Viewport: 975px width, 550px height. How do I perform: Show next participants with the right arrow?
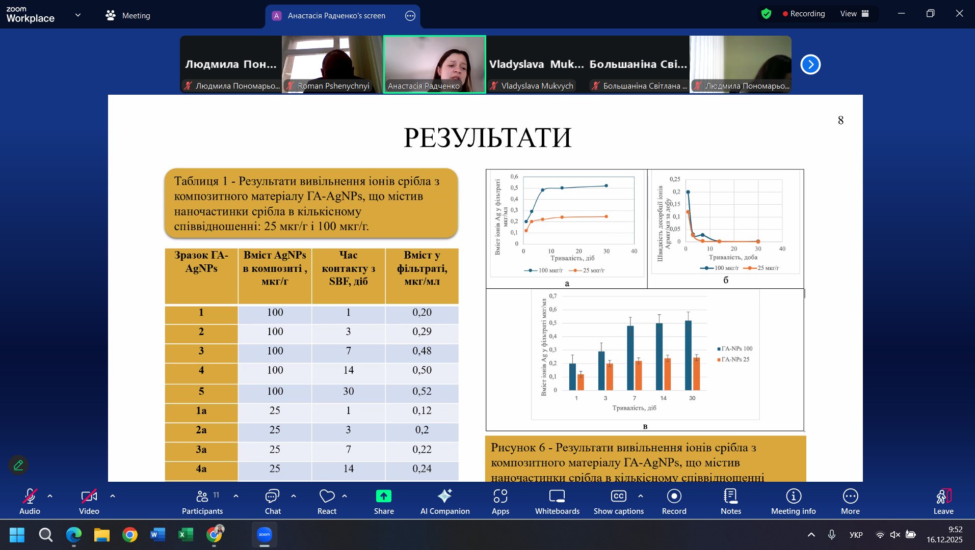click(x=810, y=65)
